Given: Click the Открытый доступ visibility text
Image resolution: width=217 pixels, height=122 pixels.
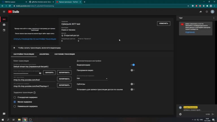Looking at the screenshot, I should (x=71, y=35).
